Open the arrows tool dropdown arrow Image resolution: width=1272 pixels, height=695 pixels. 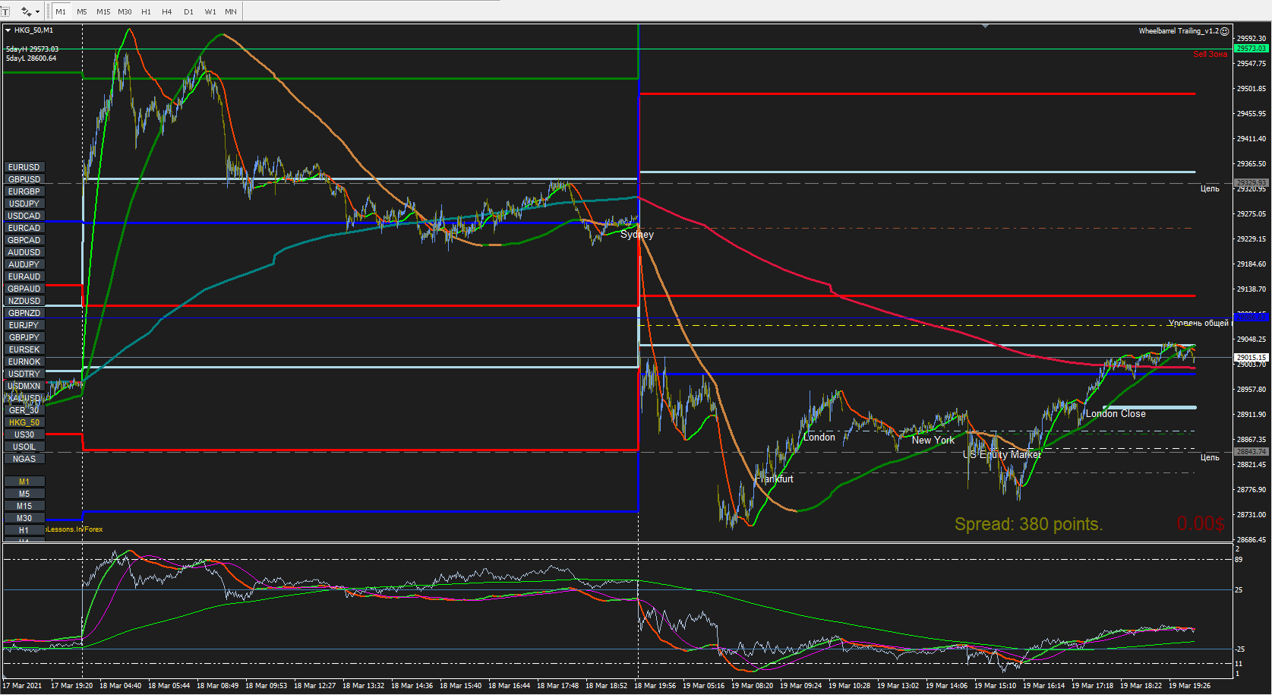click(x=37, y=11)
